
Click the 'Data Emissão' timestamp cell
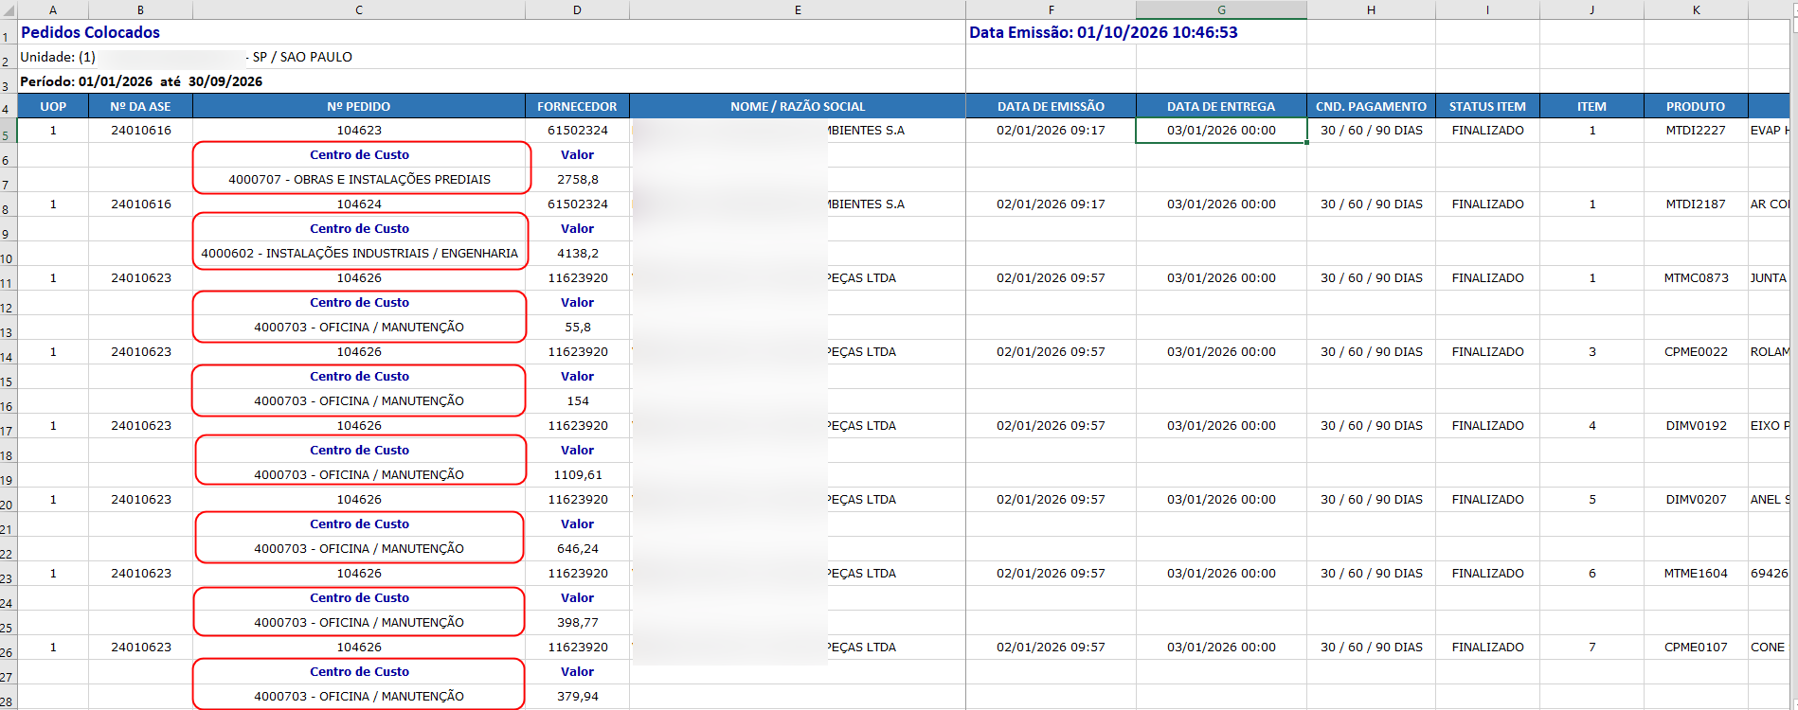click(x=1104, y=32)
